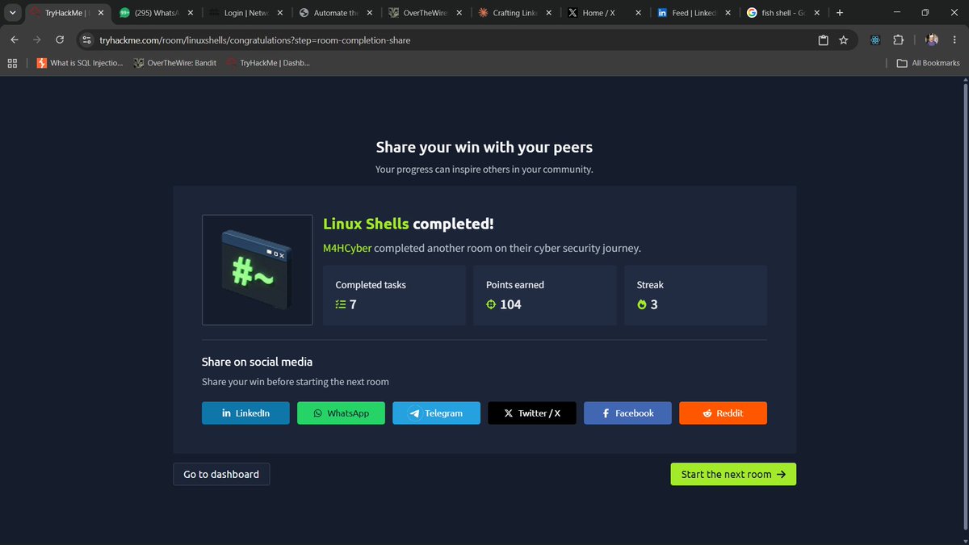The height and width of the screenshot is (545, 969).
Task: Click the Completed tasks card
Action: click(394, 296)
